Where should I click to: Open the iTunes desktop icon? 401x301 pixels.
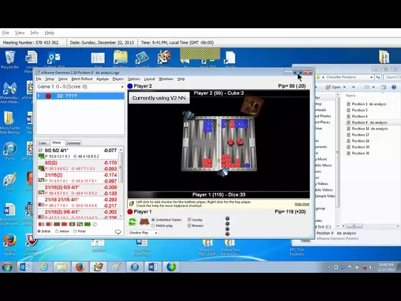[10, 151]
